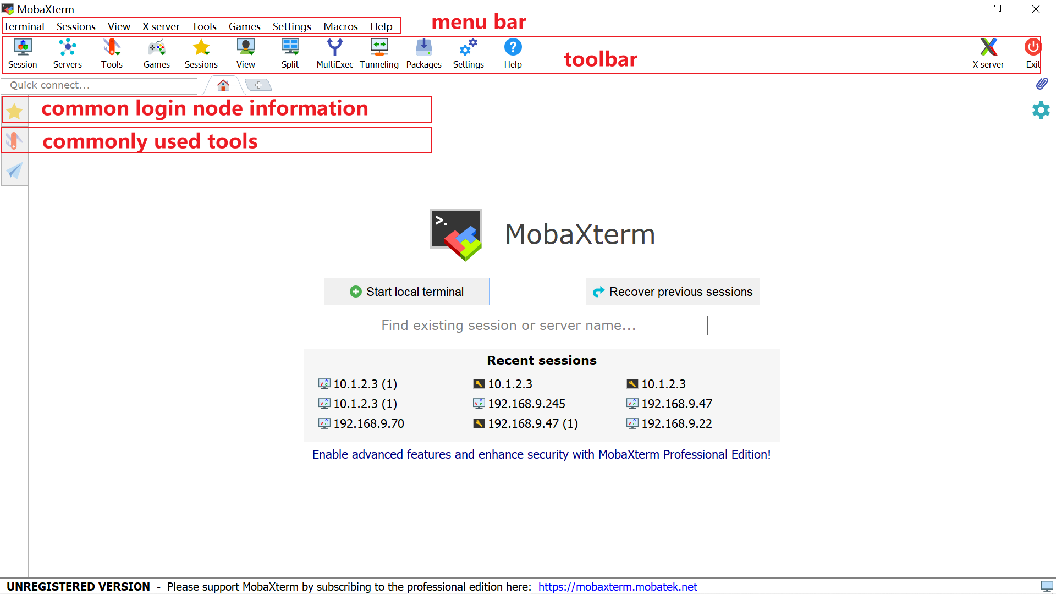This screenshot has width=1056, height=594.
Task: Click the Packages toolbar icon
Action: point(424,53)
